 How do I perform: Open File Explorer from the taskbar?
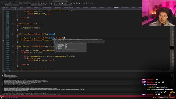(x=6, y=98)
